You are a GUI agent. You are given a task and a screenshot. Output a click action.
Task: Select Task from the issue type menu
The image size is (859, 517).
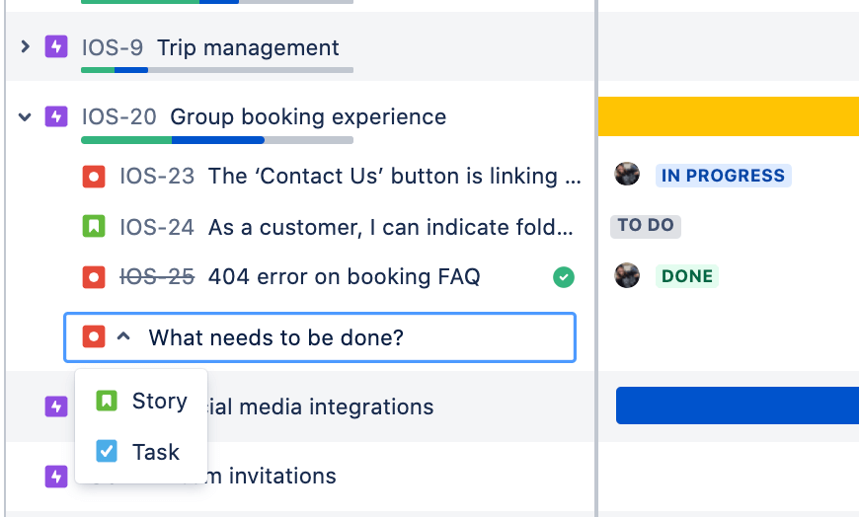pyautogui.click(x=138, y=452)
